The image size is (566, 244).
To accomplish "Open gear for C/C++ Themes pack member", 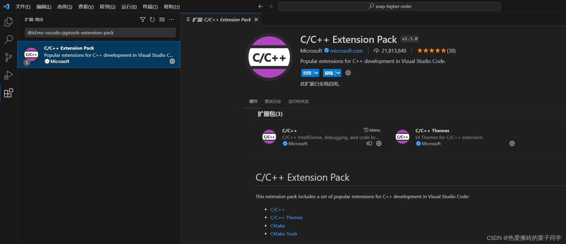I will (x=512, y=143).
